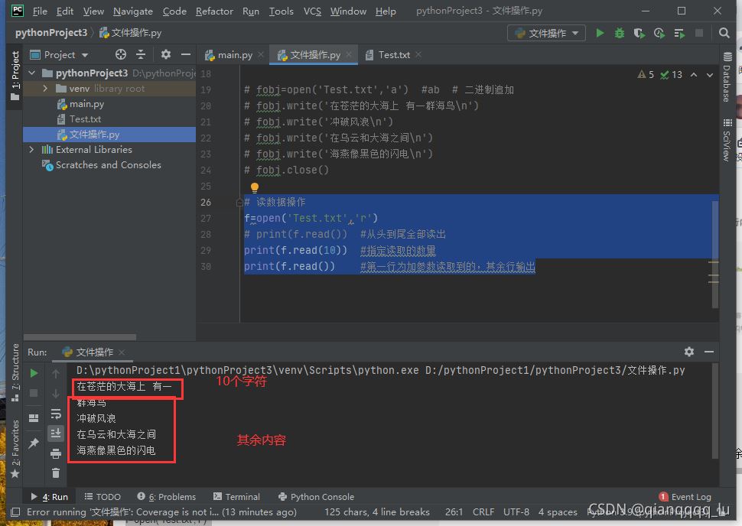Viewport: 742px width, 526px height.
Task: Open the Terminal tool window
Action: tap(237, 496)
